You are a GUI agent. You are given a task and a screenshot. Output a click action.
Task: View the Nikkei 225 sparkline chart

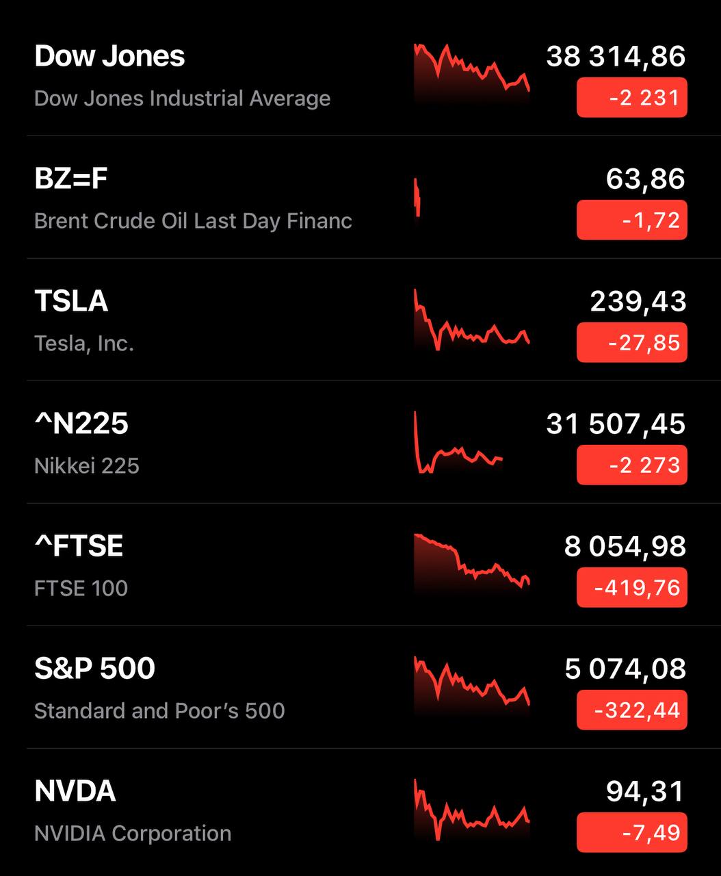pos(459,443)
